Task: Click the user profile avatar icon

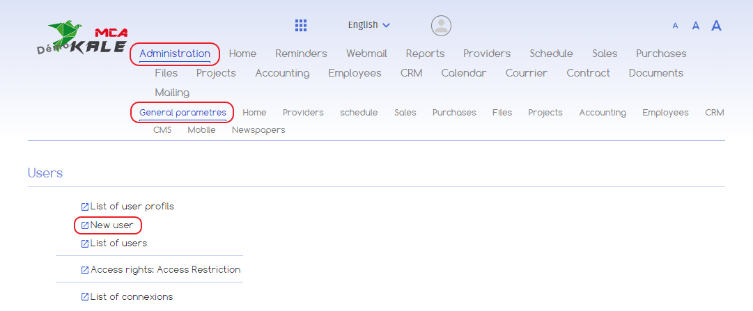Action: tap(441, 26)
